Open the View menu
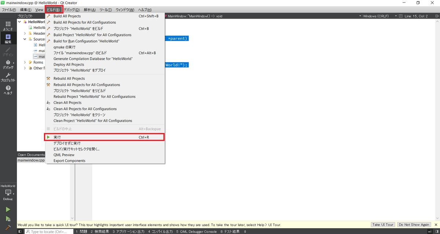This screenshot has width=440, height=234. (39, 10)
